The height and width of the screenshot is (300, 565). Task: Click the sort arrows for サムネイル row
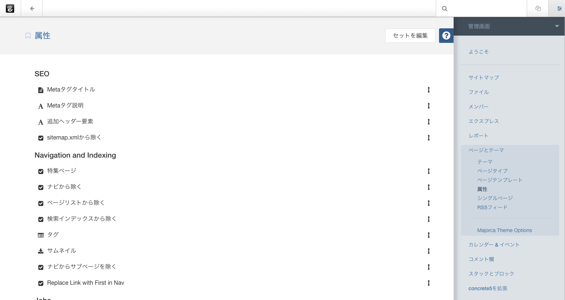[429, 251]
